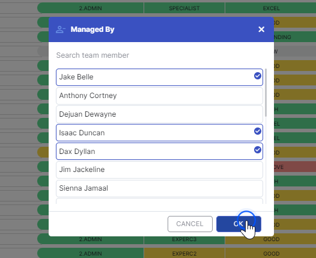Viewport: 316px width, 258px height.
Task: Select Sienna Jamaal team member
Action: (159, 188)
